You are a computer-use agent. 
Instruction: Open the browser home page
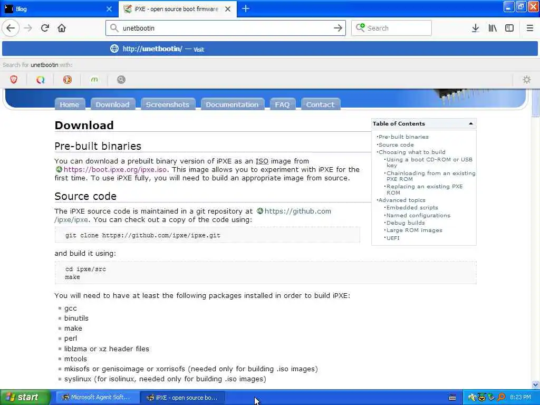(62, 28)
